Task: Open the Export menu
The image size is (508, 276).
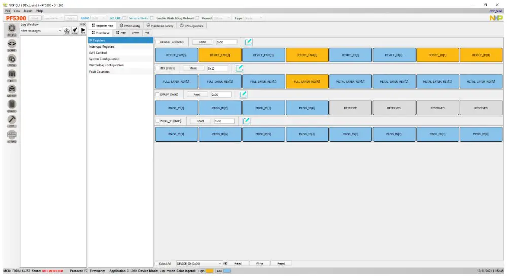Action: coord(28,11)
